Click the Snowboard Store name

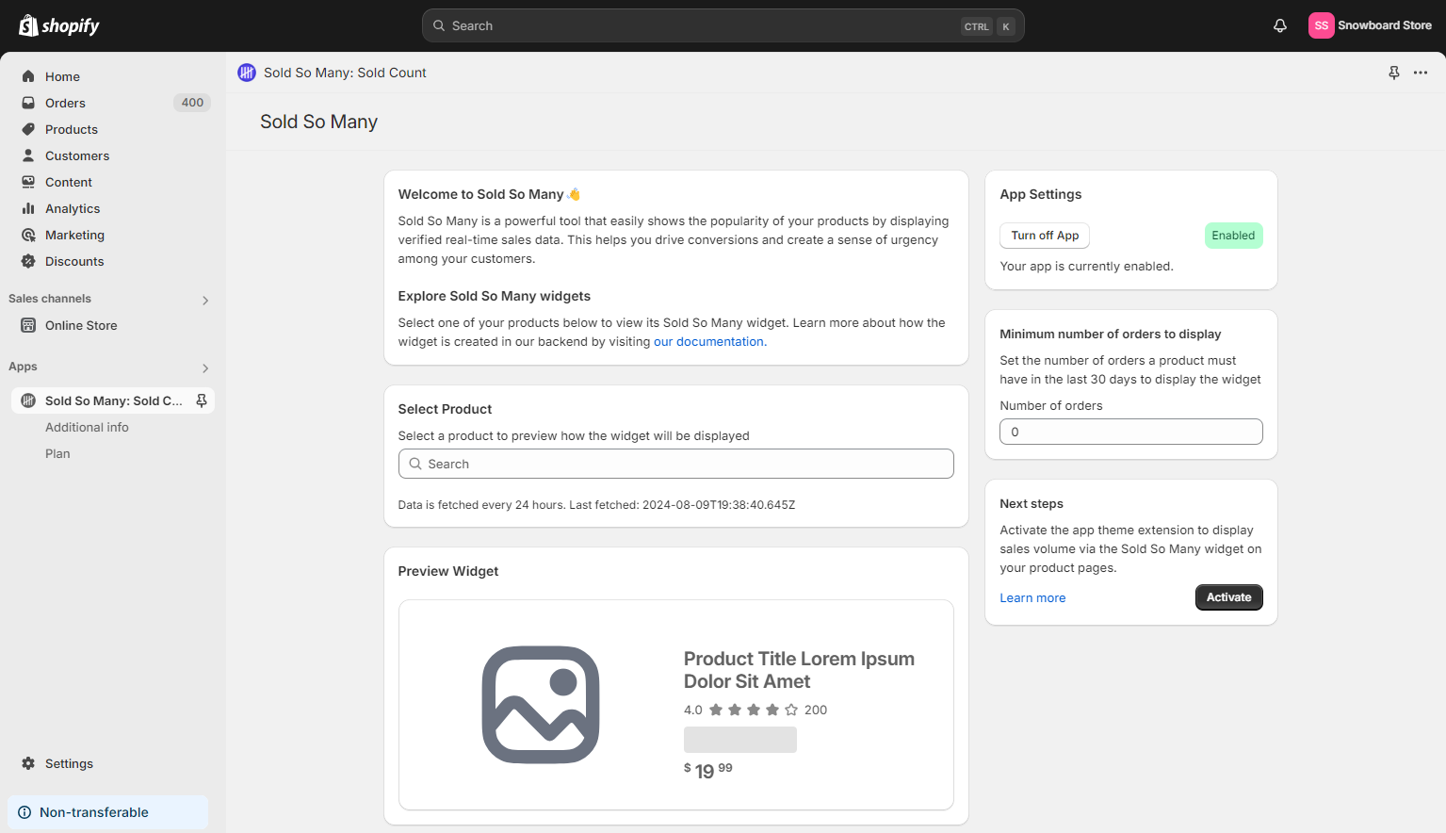1384,25
